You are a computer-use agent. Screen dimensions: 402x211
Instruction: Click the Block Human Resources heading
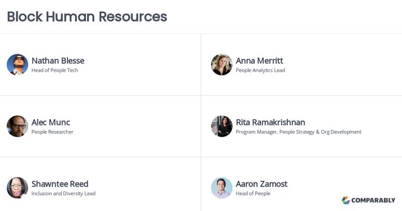(x=87, y=17)
